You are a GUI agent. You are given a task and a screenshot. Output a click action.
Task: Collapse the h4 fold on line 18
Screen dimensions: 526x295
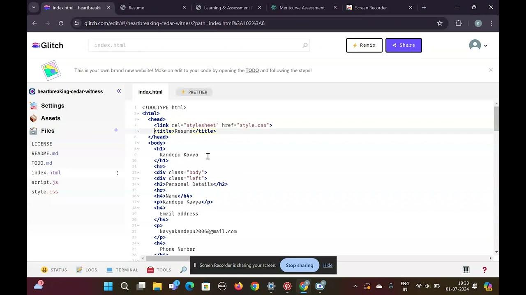coord(138,208)
